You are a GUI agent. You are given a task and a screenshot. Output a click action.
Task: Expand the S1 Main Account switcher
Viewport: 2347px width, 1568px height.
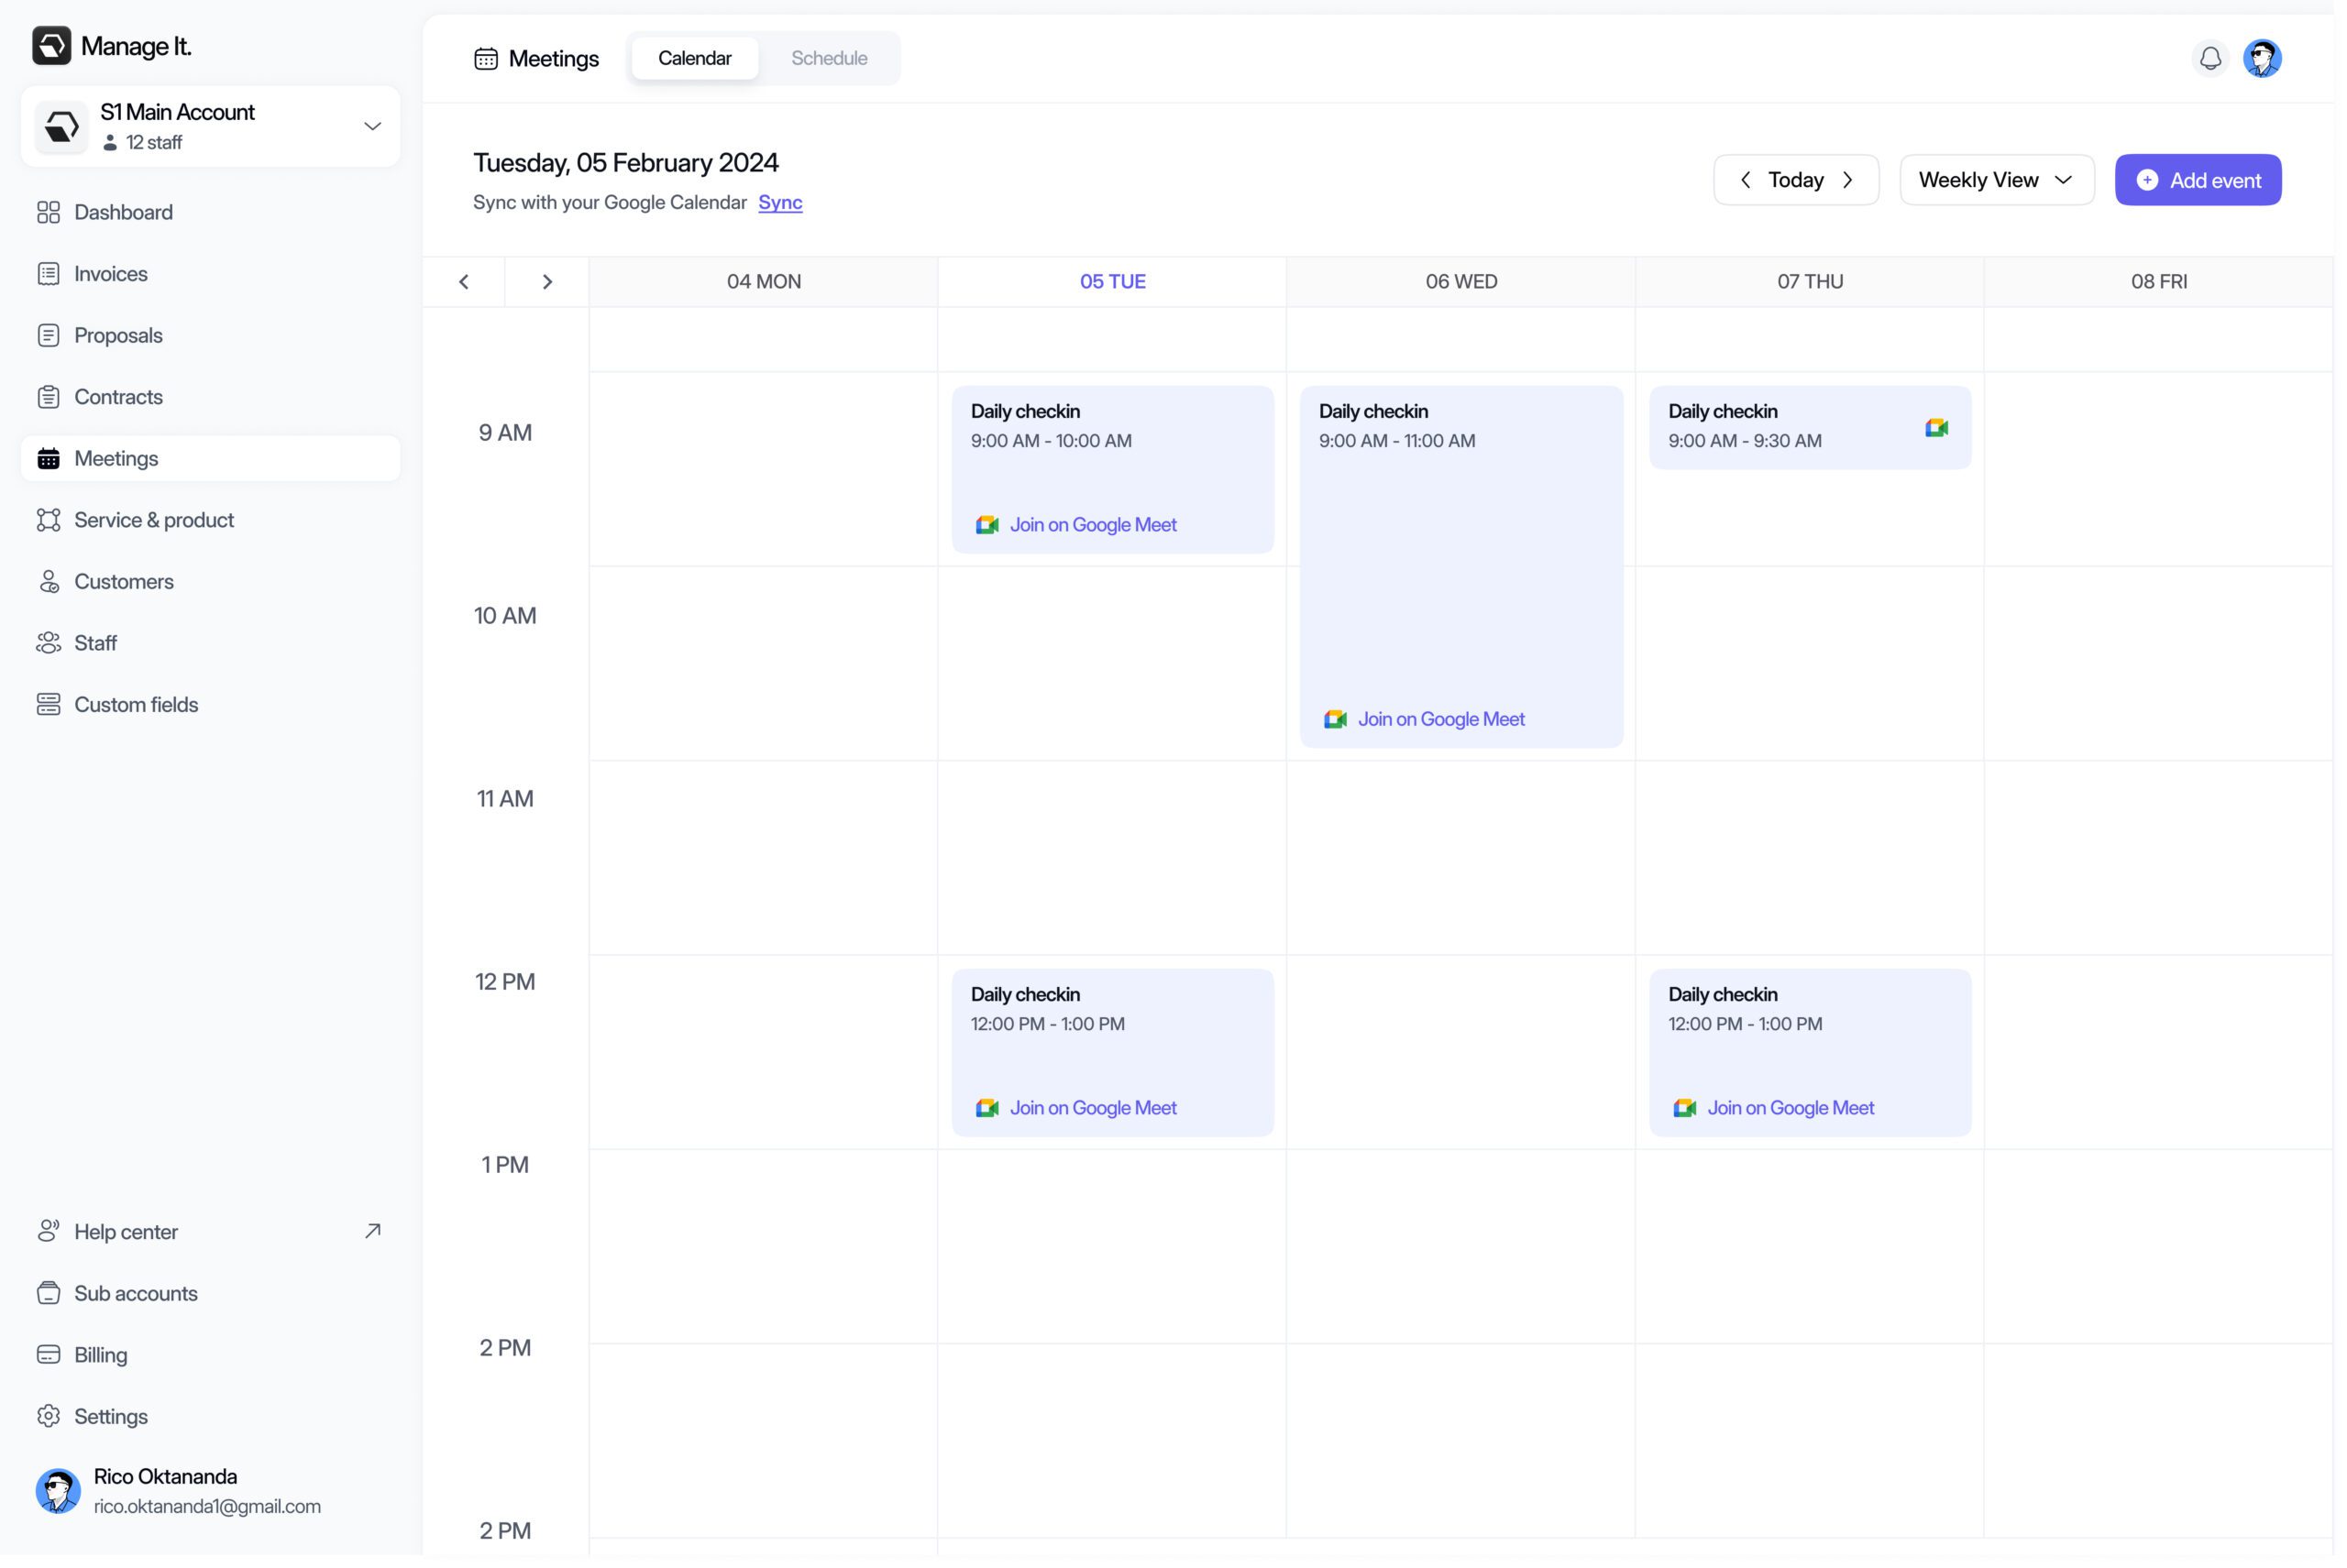pyautogui.click(x=372, y=127)
